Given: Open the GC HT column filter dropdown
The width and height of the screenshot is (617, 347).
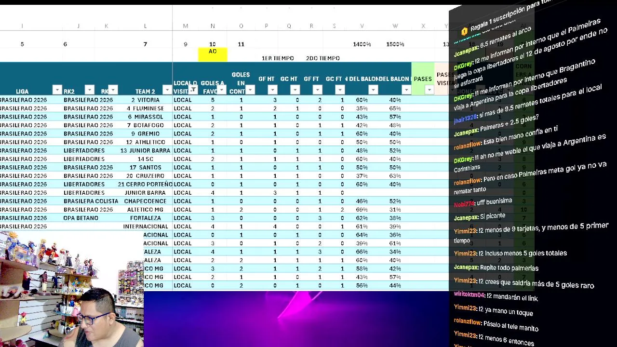Looking at the screenshot, I should pyautogui.click(x=295, y=90).
